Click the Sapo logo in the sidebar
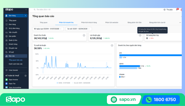This screenshot has width=185, height=106. tap(9, 10)
